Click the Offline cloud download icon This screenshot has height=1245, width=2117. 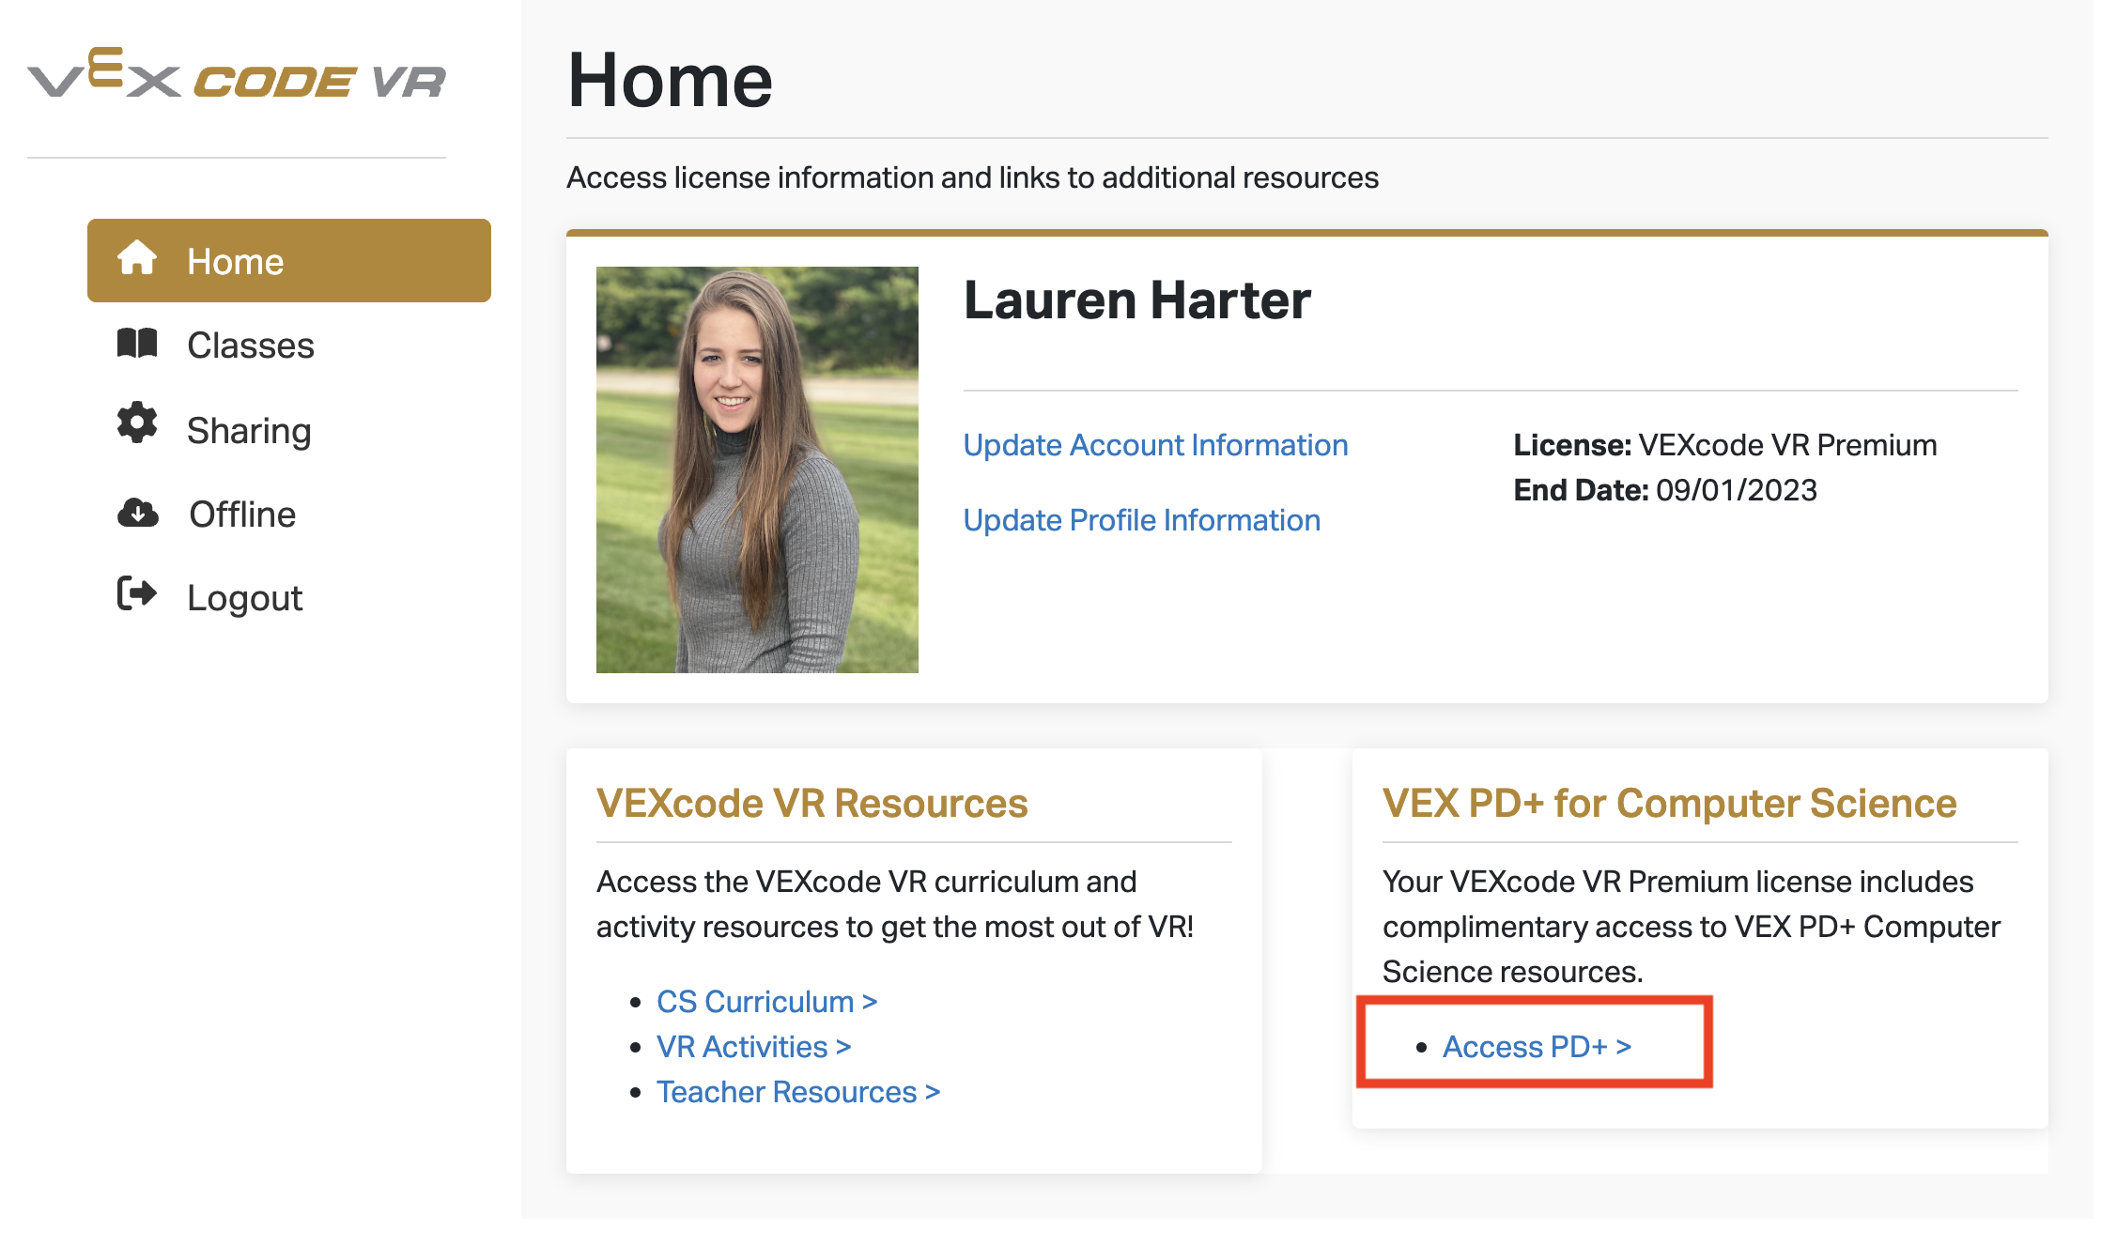(x=137, y=514)
